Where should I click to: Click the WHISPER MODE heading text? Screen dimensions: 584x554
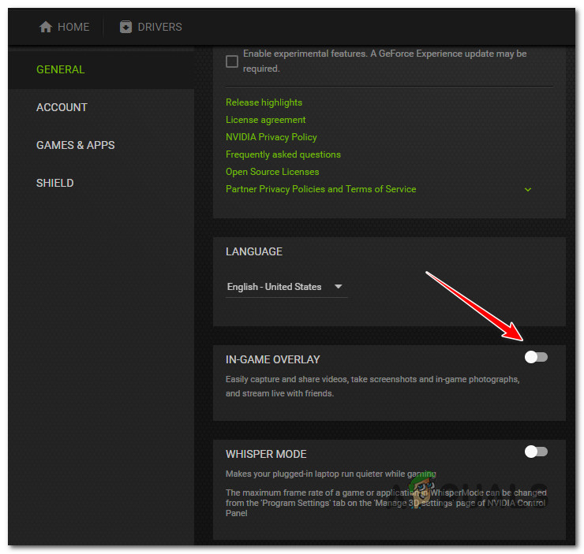(266, 454)
